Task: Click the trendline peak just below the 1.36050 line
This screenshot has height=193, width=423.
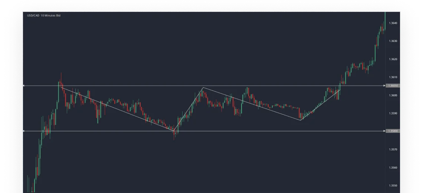Action: pyautogui.click(x=203, y=88)
